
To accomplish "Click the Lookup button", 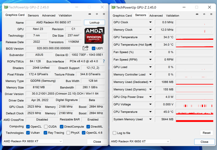I will [x=94, y=23].
